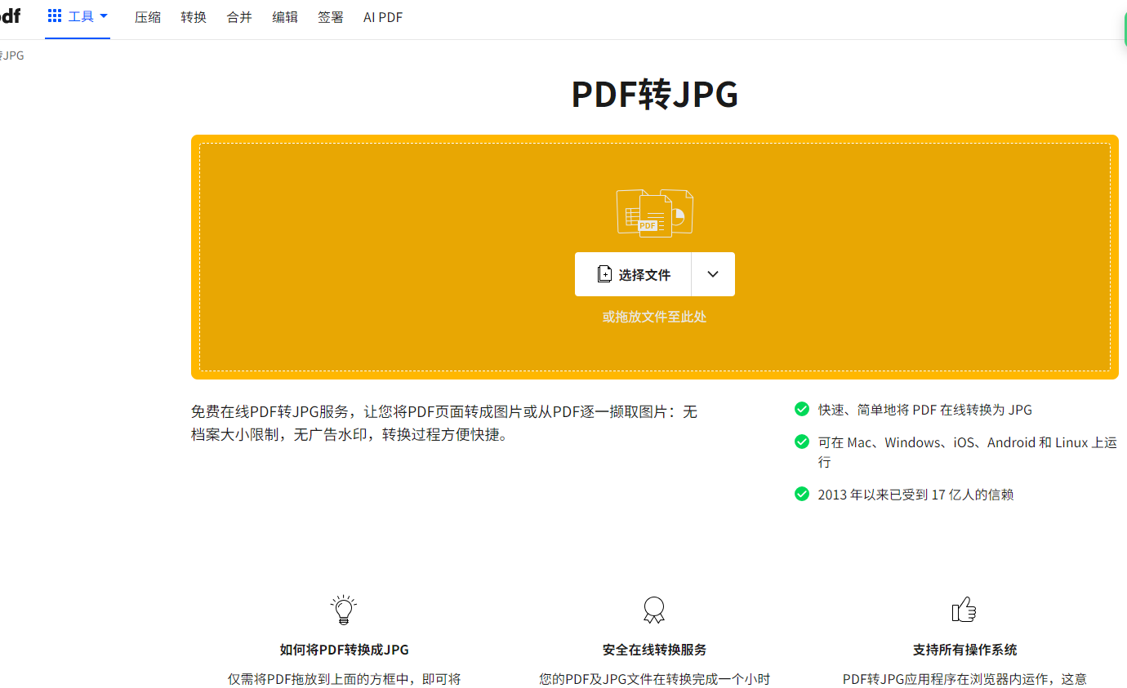Click the PDF documents illustration icon
Screen dimensions: 1127x688
(x=655, y=213)
